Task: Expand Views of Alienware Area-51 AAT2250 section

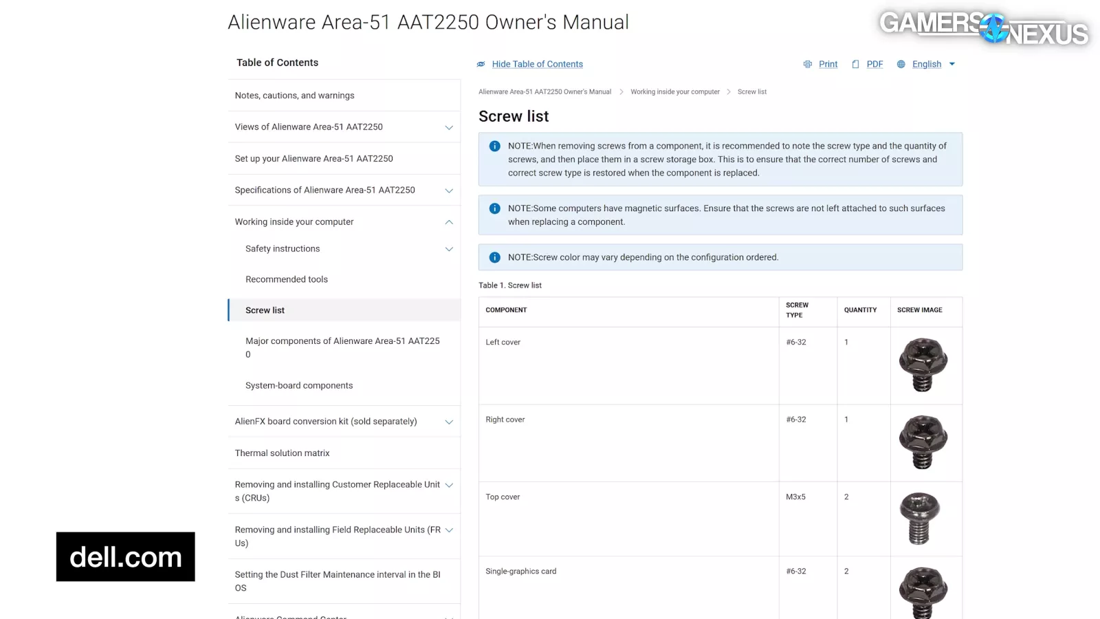Action: [449, 127]
